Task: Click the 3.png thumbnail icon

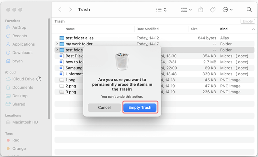Action: pos(62,92)
